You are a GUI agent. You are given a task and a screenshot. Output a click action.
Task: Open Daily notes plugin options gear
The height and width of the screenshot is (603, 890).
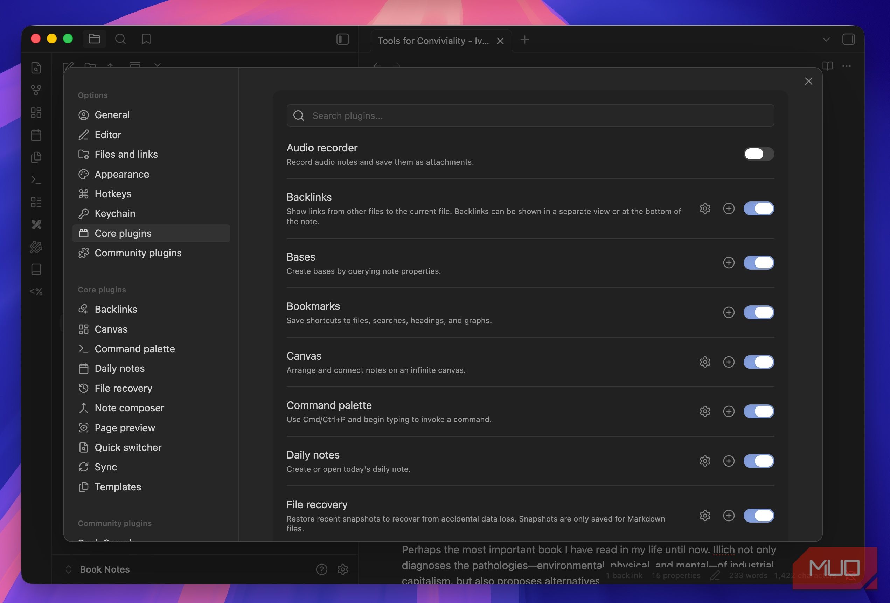tap(705, 461)
